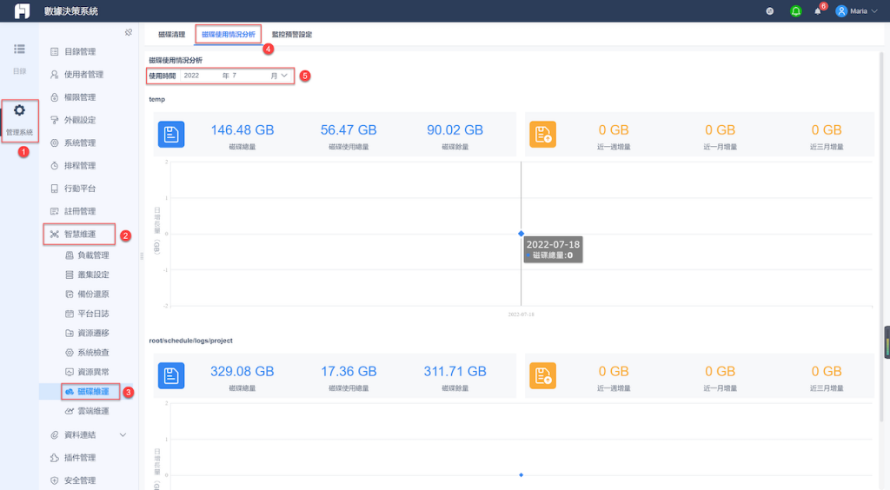Screen dimensions: 890x490
Task: Click the 數據決策系統 logo
Action: [22, 10]
